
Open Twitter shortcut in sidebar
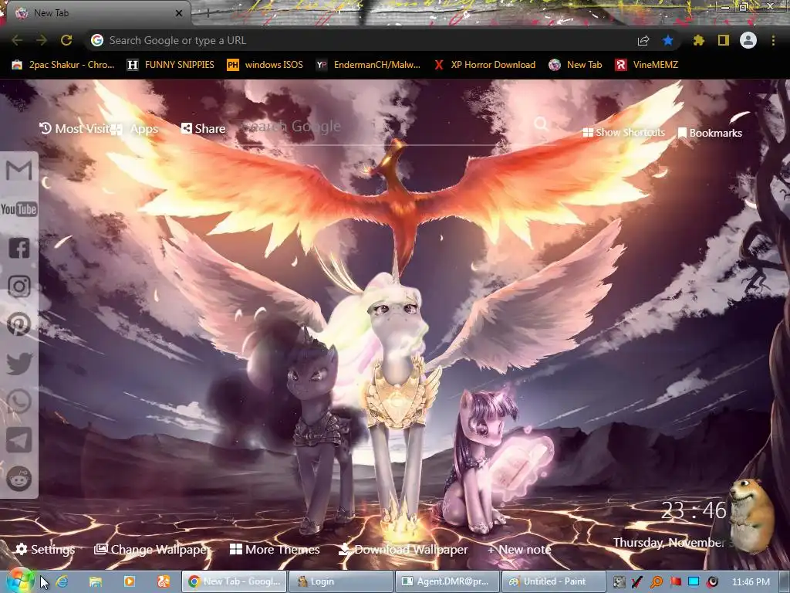tap(19, 363)
